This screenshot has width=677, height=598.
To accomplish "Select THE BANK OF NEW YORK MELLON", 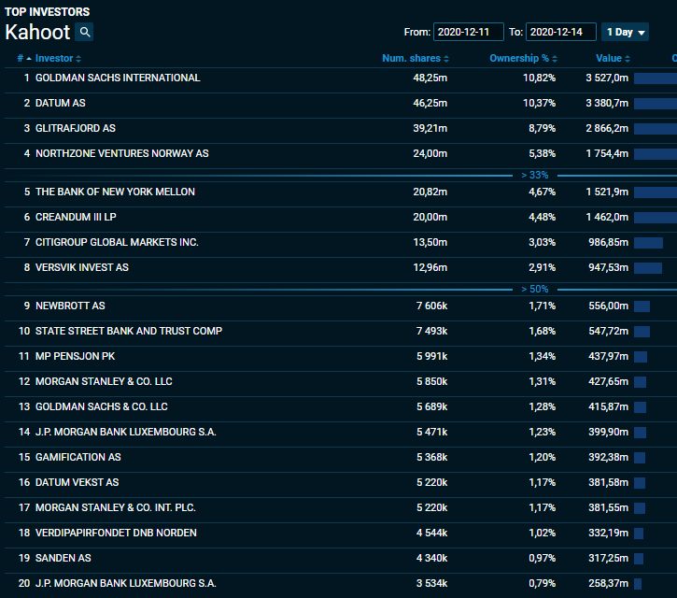I will (115, 192).
